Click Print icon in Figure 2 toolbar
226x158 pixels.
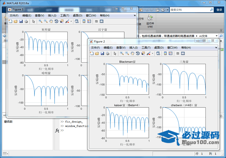[x=107, y=53]
